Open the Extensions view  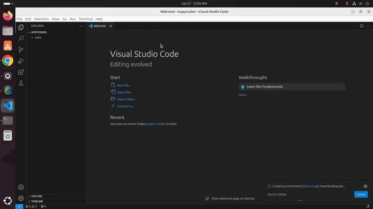[x=21, y=72]
